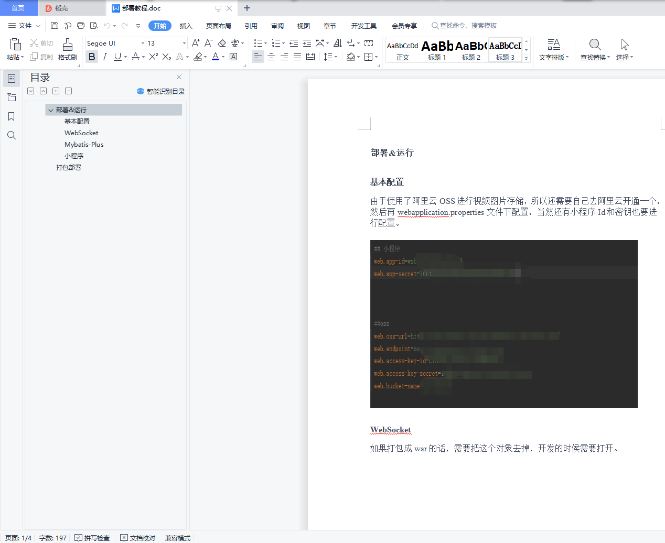Decrease paragraph indent
665x543 pixels.
[294, 43]
